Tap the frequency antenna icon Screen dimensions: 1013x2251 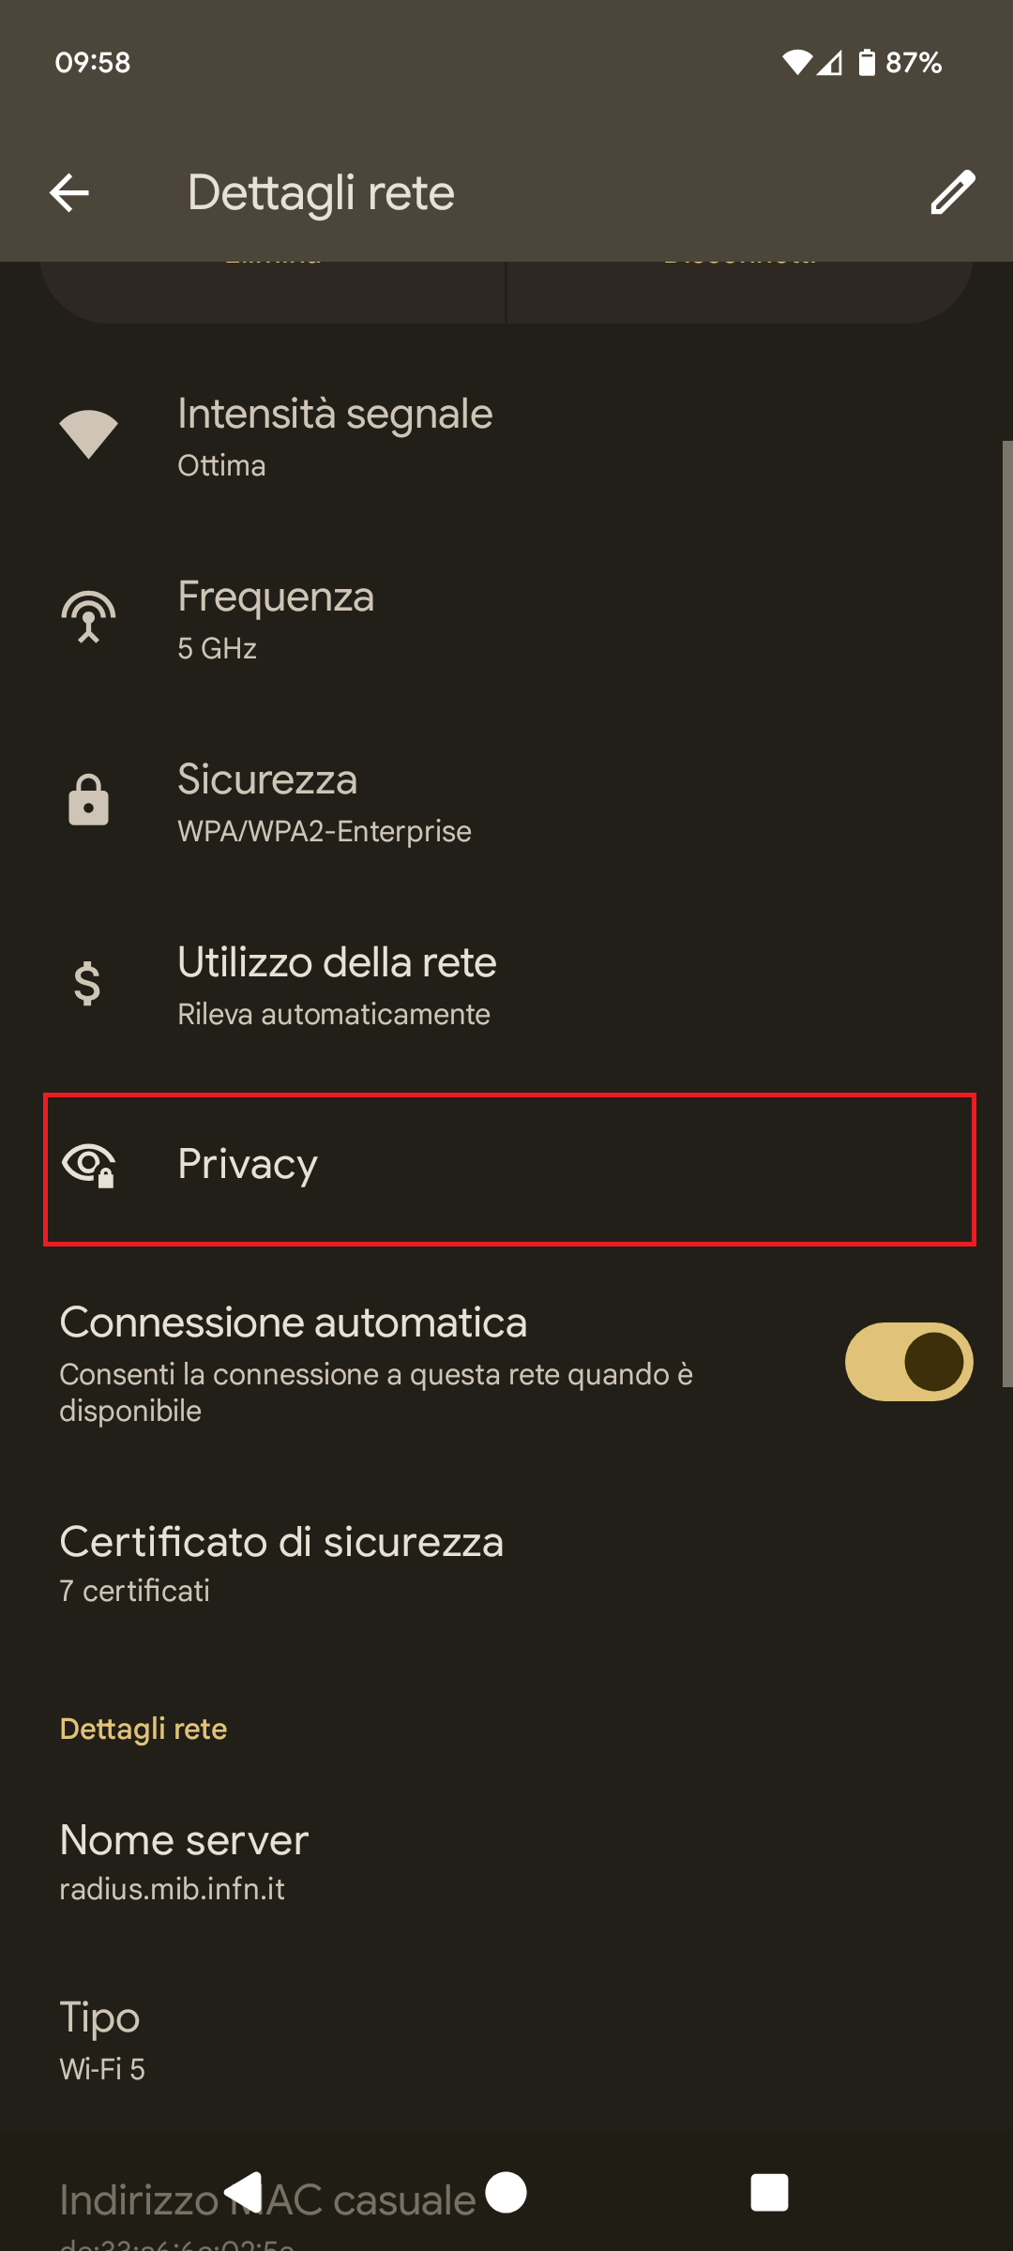click(88, 617)
